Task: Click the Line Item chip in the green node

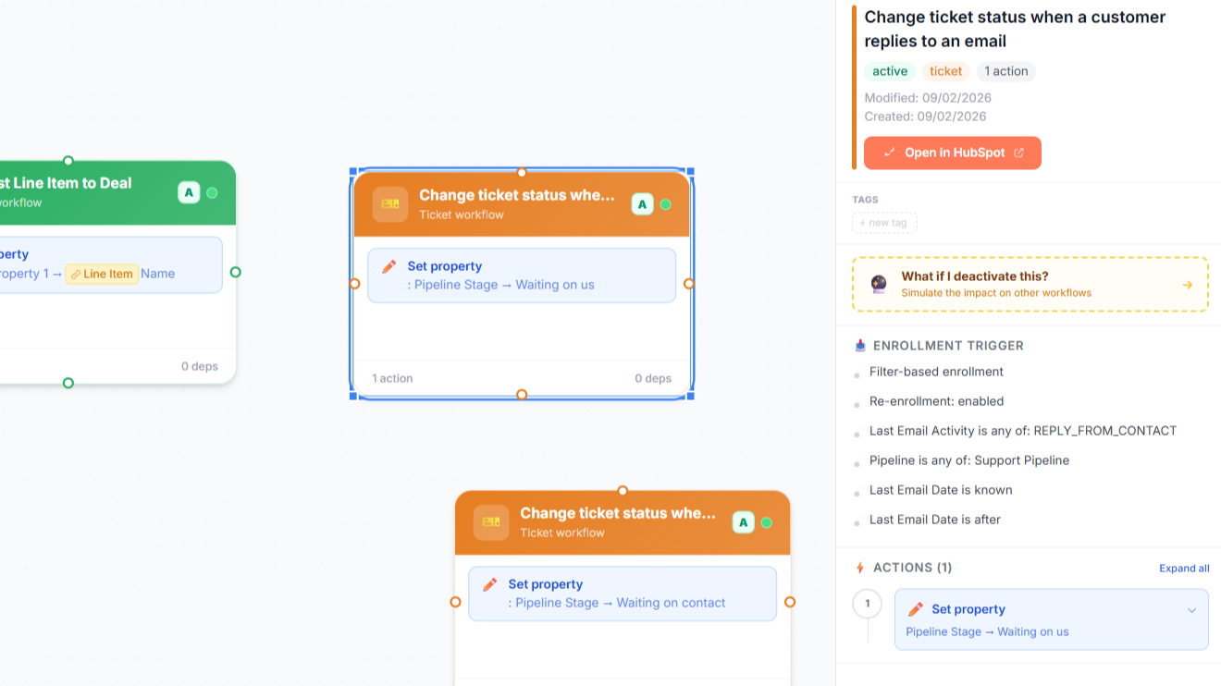Action: coord(102,274)
